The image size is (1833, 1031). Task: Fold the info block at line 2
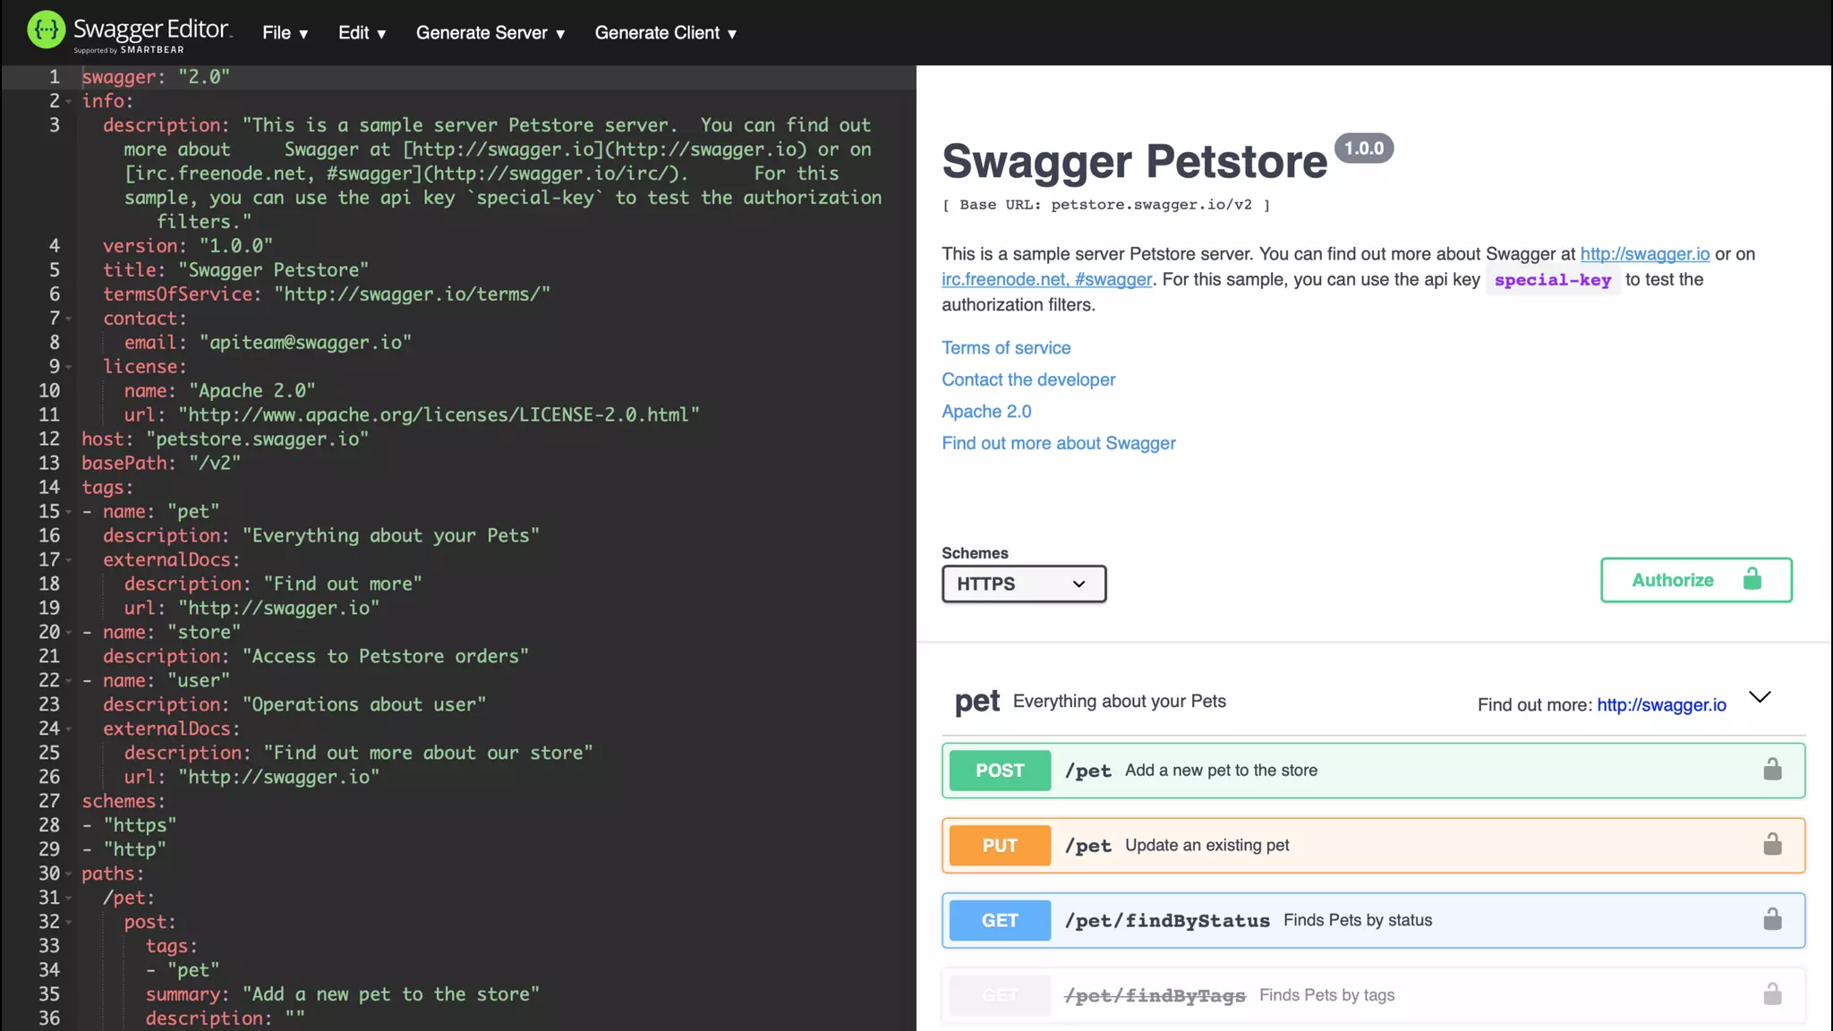click(x=69, y=101)
